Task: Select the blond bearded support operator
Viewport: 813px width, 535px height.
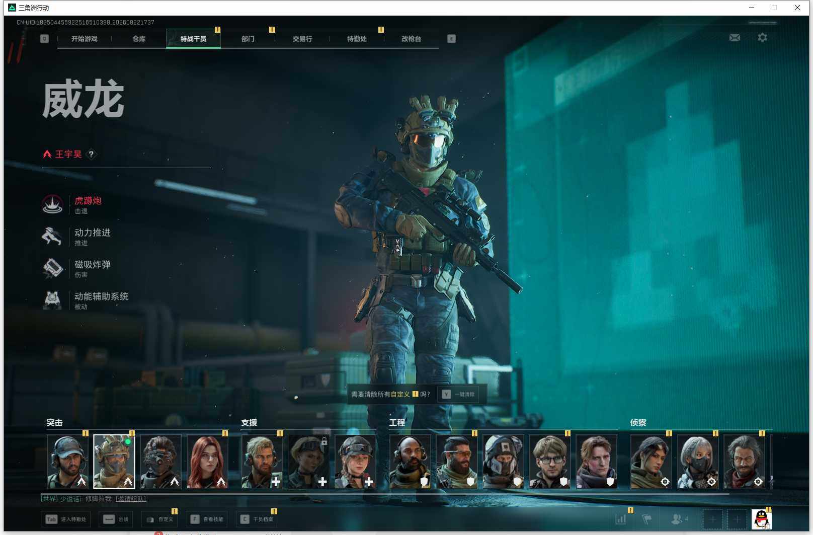Action: (x=262, y=462)
